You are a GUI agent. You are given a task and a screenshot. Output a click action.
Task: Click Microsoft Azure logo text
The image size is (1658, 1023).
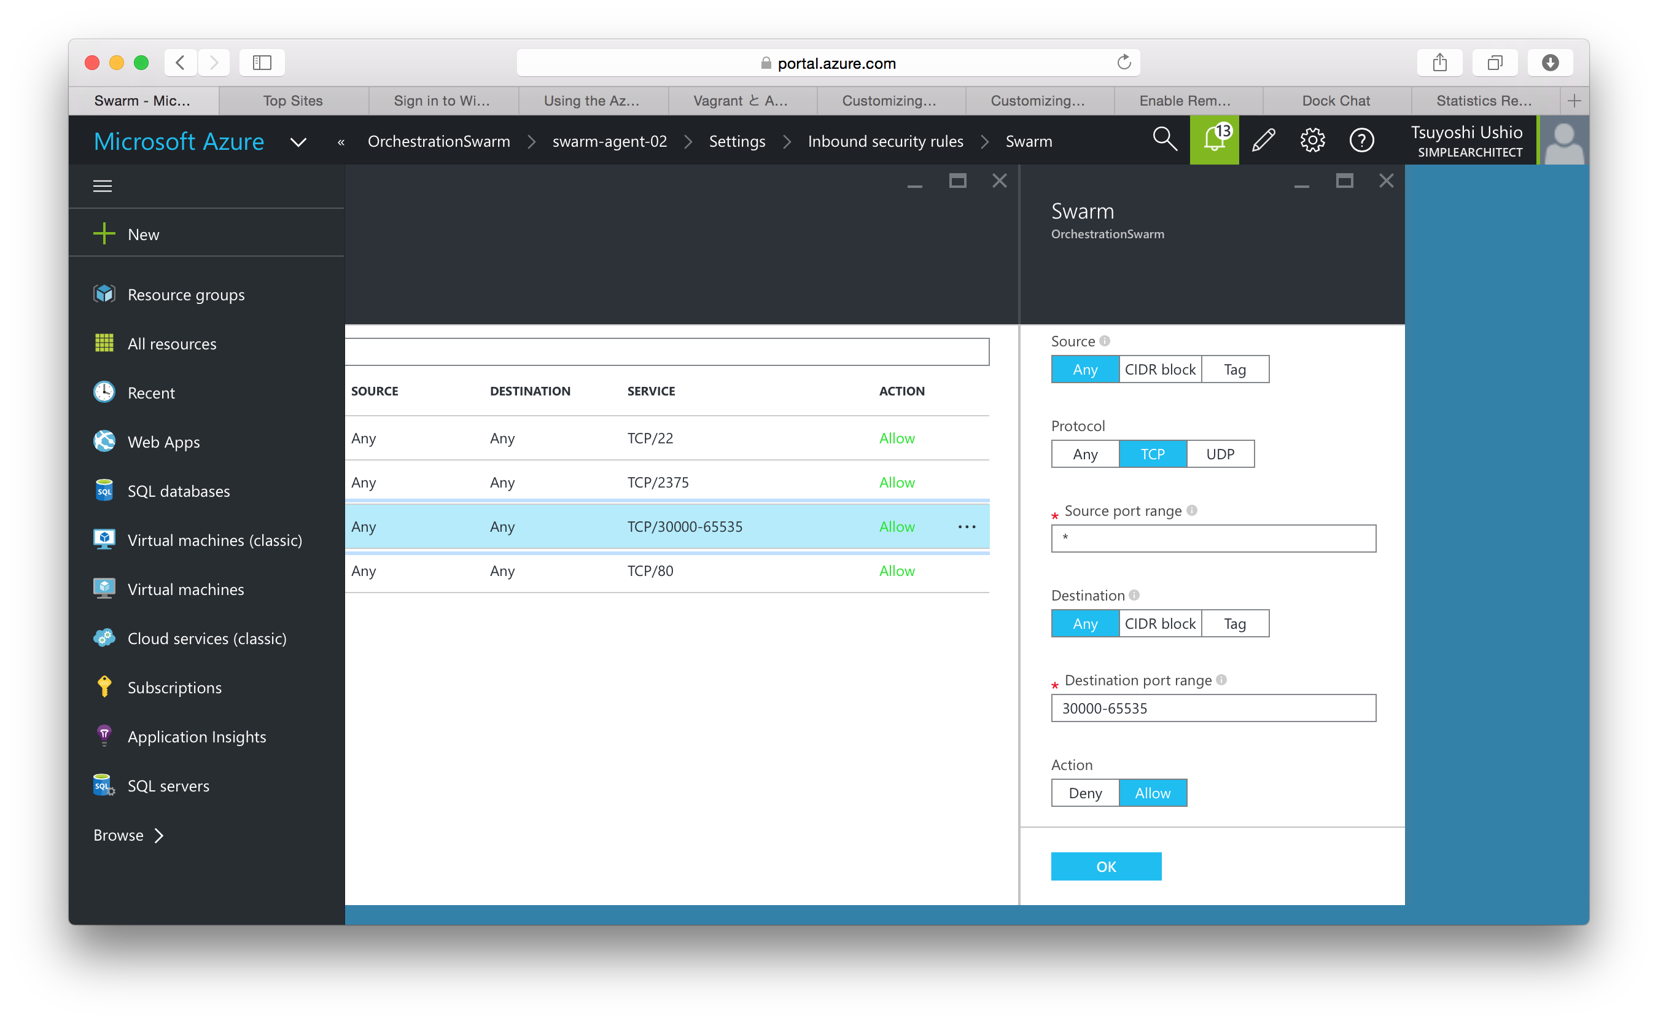point(179,141)
